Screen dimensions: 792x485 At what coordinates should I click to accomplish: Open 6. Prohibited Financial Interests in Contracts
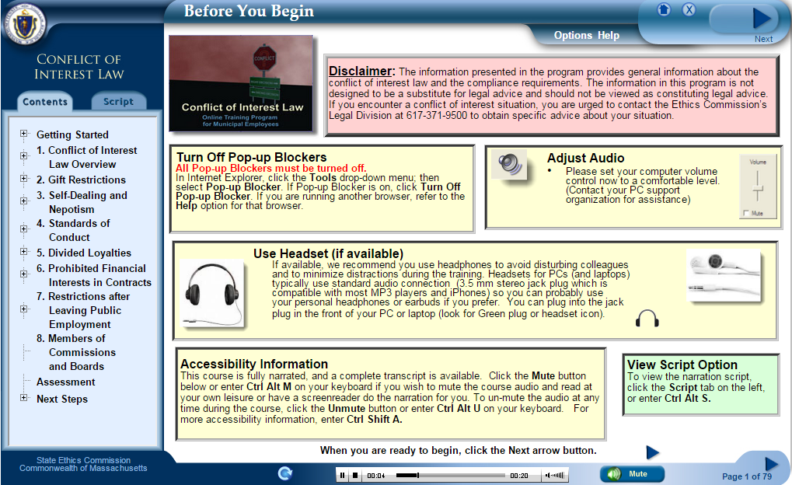pyautogui.click(x=94, y=275)
